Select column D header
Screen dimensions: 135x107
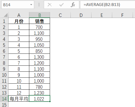pyautogui.click(x=81, y=15)
